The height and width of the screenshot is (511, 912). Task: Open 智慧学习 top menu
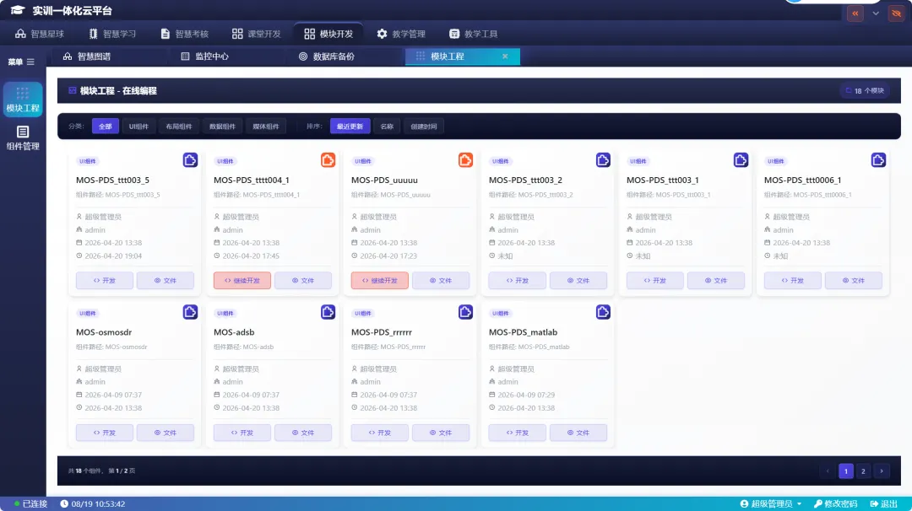pyautogui.click(x=112, y=34)
